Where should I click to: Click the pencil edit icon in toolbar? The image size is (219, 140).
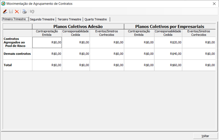point(5,12)
